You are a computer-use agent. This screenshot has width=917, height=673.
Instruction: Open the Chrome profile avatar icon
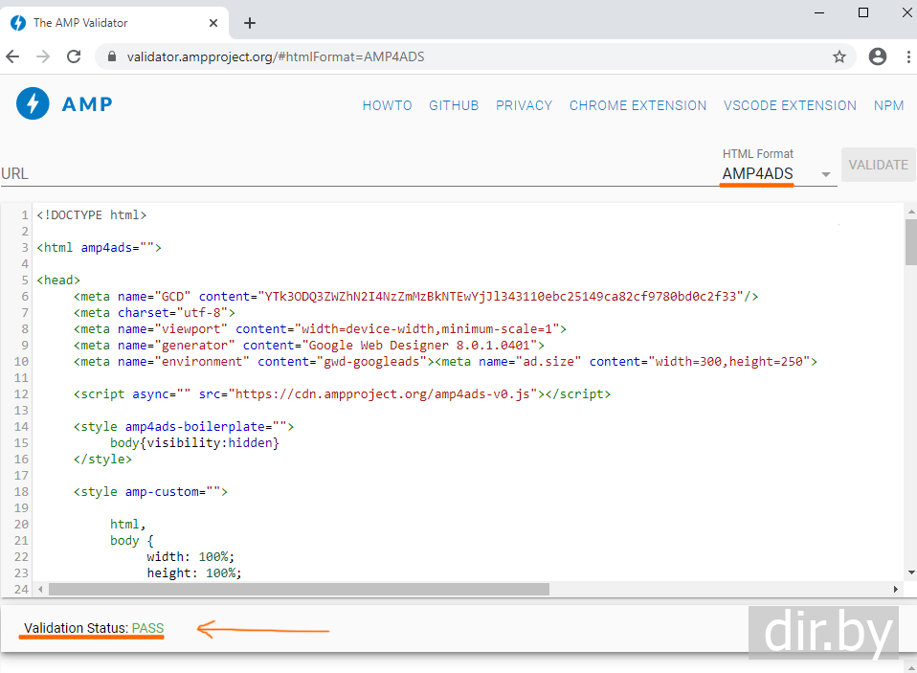(877, 56)
